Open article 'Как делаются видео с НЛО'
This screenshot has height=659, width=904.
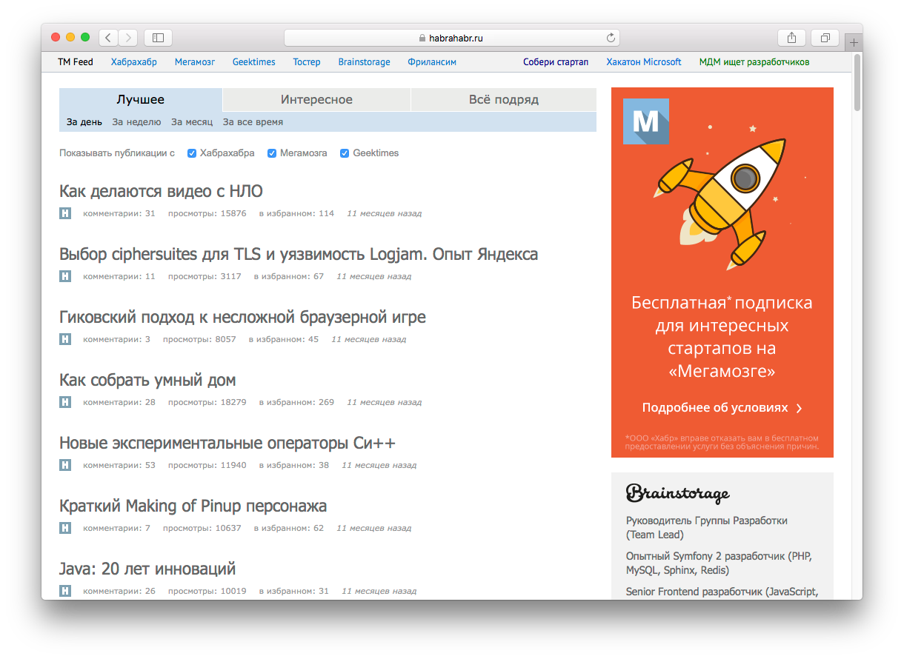click(161, 191)
